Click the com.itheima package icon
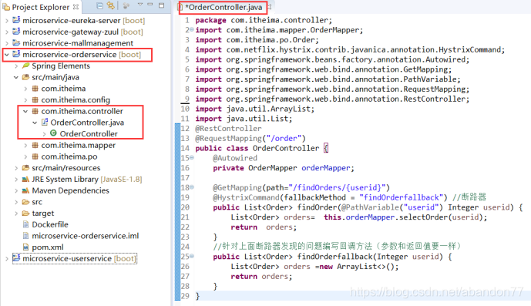The height and width of the screenshot is (306, 531). click(35, 89)
